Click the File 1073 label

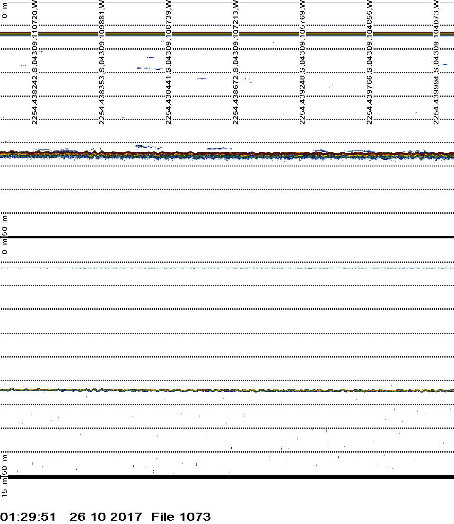coord(181,516)
